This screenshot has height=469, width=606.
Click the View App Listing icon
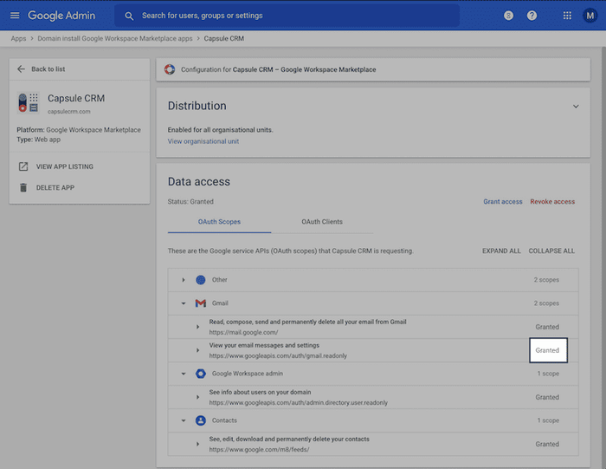(23, 166)
